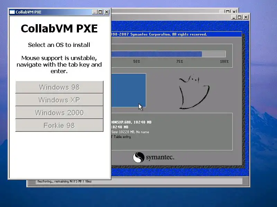The image size is (277, 207).
Task: Select the Forkie 98 option
Action: click(59, 125)
